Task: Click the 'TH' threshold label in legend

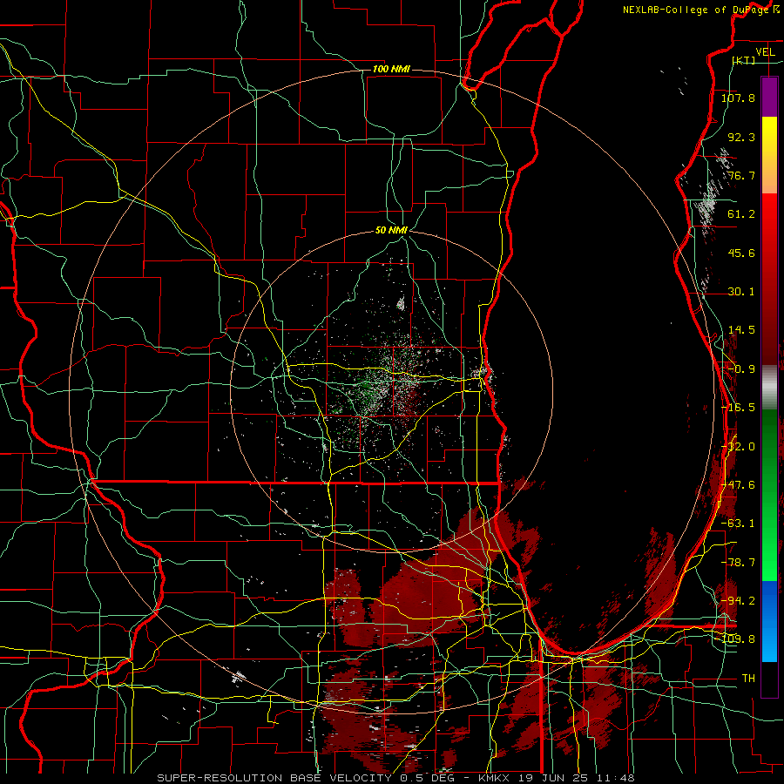Action: tap(748, 679)
